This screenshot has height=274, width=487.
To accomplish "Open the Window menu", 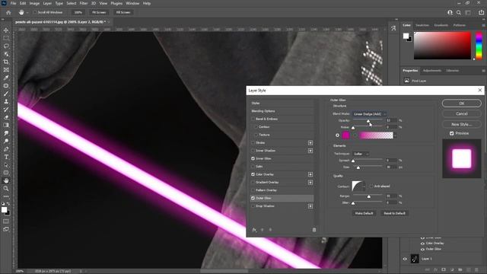I will (x=132, y=3).
